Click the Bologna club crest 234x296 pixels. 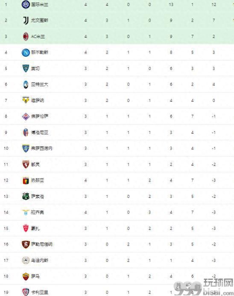[26, 132]
